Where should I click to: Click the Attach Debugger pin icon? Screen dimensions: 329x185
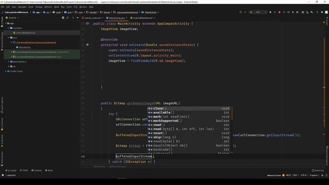click(x=293, y=12)
